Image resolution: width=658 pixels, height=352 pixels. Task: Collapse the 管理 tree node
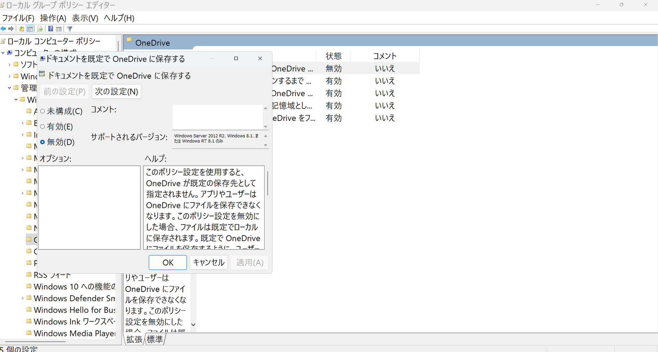click(9, 88)
